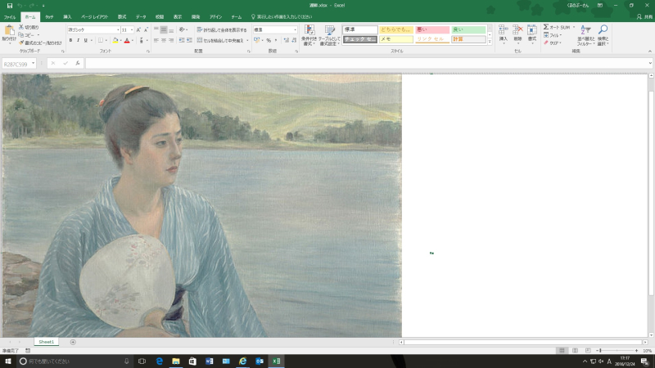Toggle middle vertical alignment

(164, 29)
